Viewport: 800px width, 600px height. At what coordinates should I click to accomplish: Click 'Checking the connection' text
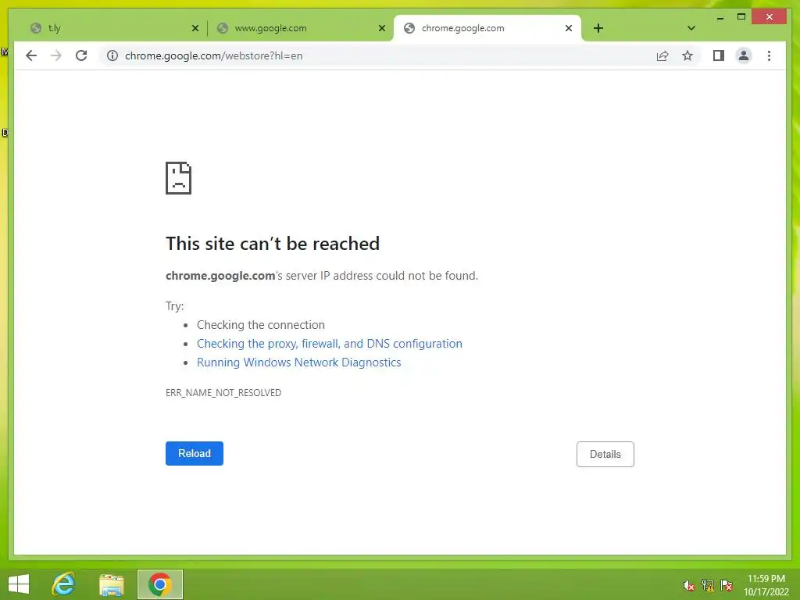coord(261,324)
